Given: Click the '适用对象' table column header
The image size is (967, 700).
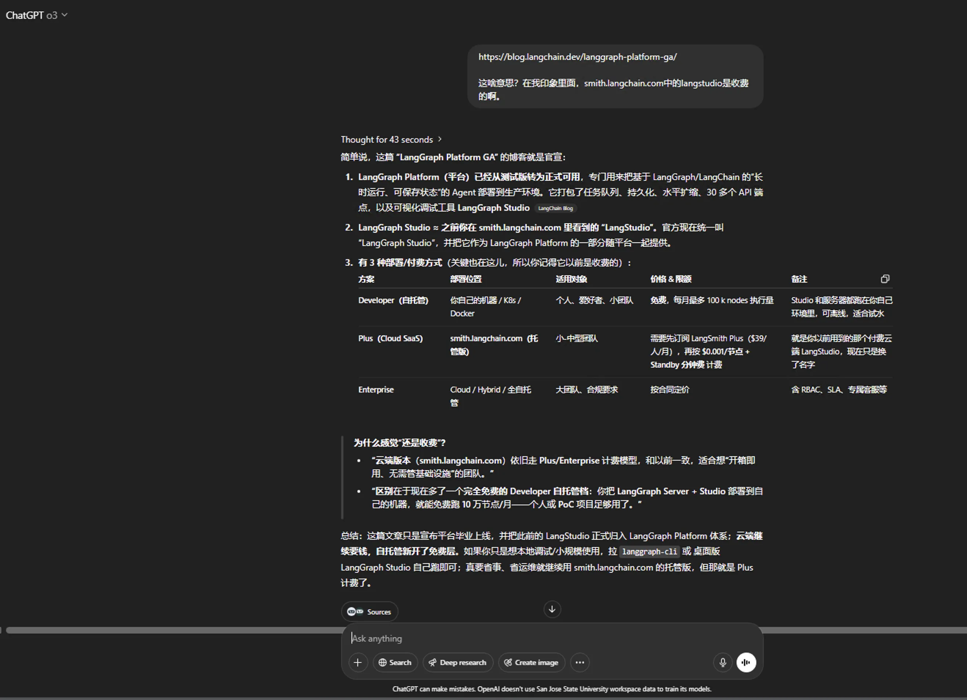Looking at the screenshot, I should (571, 279).
